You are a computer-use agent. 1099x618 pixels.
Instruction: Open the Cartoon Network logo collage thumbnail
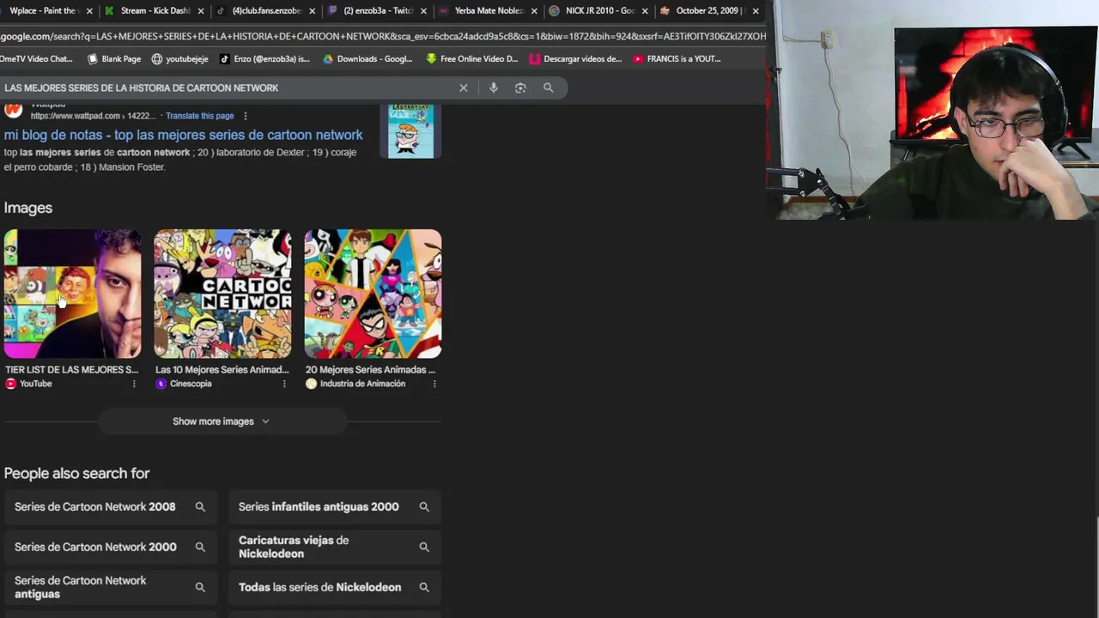pos(222,294)
